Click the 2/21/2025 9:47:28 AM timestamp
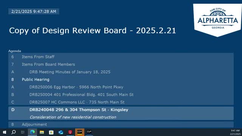 (34, 11)
